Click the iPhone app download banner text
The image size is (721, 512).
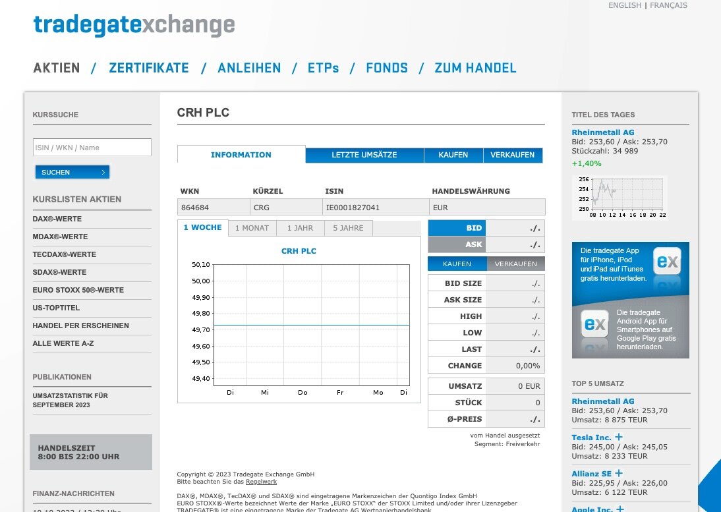pos(614,264)
